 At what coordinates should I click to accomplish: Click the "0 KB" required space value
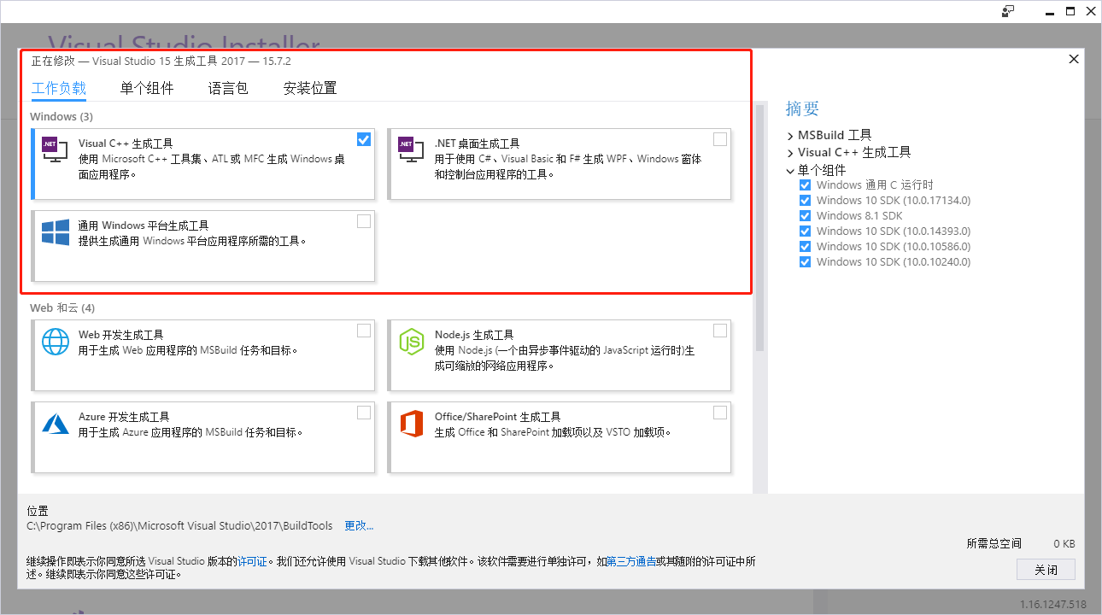1064,543
